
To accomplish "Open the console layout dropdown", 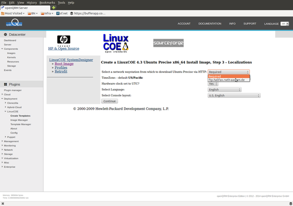I will [x=234, y=95].
